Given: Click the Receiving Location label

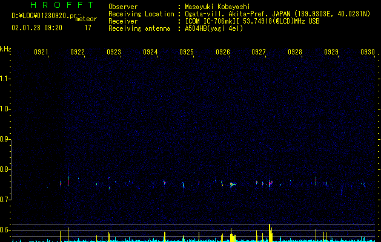Looking at the screenshot, I should point(141,14).
